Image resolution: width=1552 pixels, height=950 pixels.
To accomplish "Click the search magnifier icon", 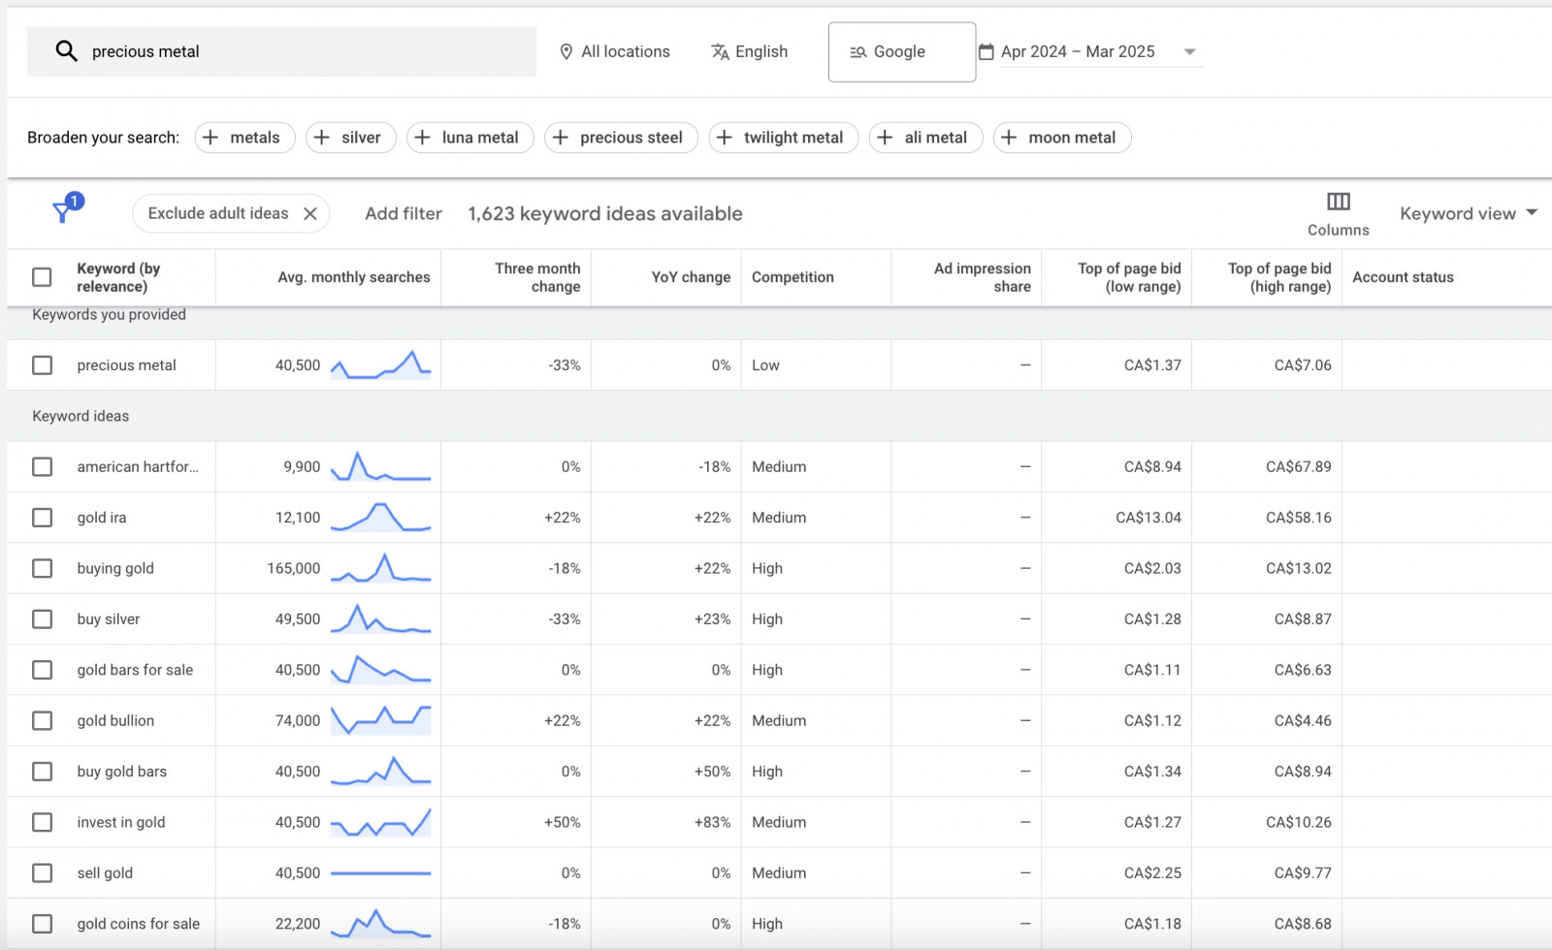I will pos(66,51).
